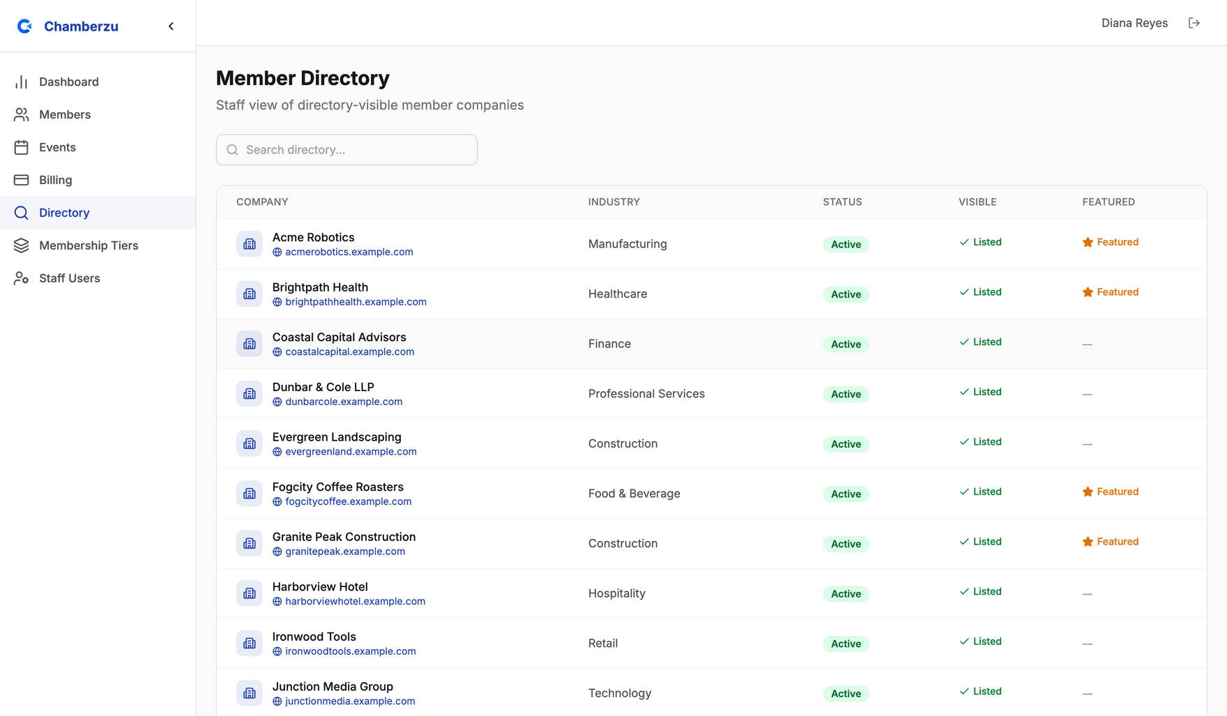Click the Featured star for Fogcity Coffee Roasters

tap(1088, 492)
